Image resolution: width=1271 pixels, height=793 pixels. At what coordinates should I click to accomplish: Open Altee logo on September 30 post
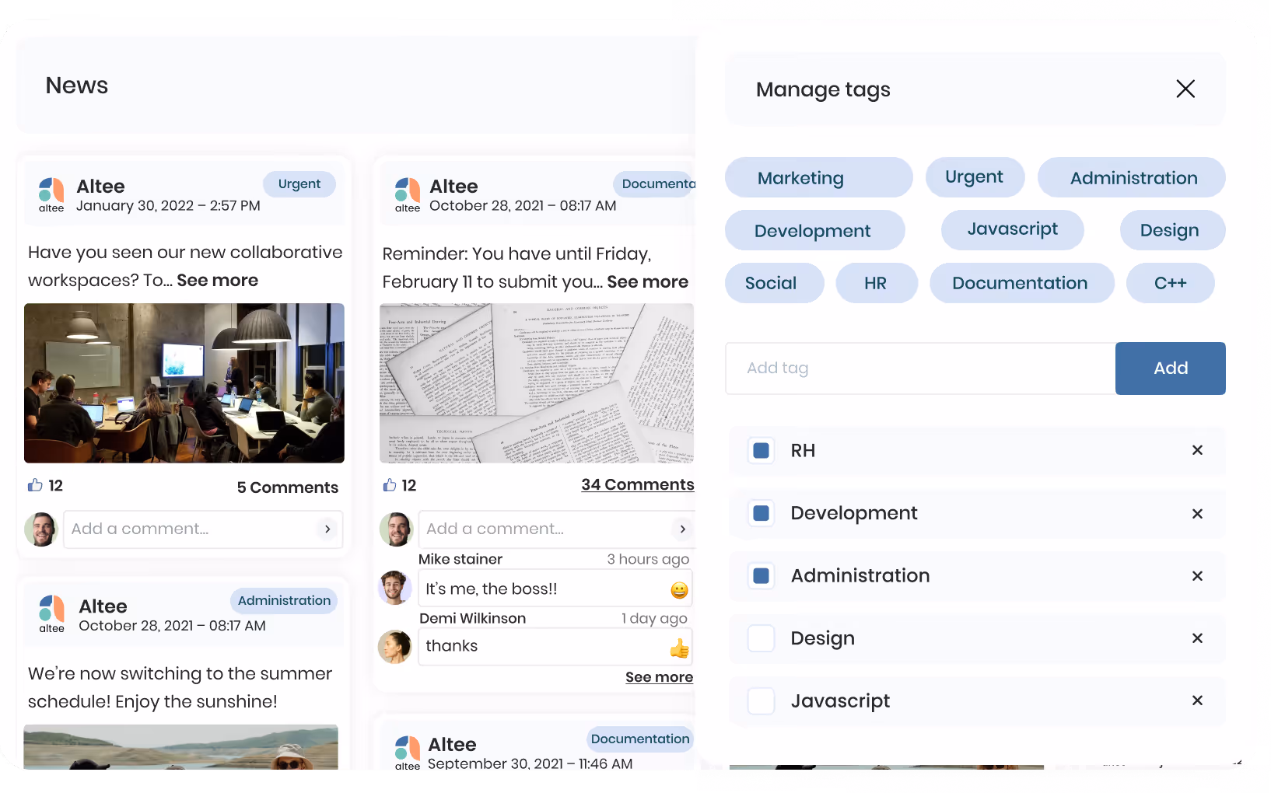407,753
